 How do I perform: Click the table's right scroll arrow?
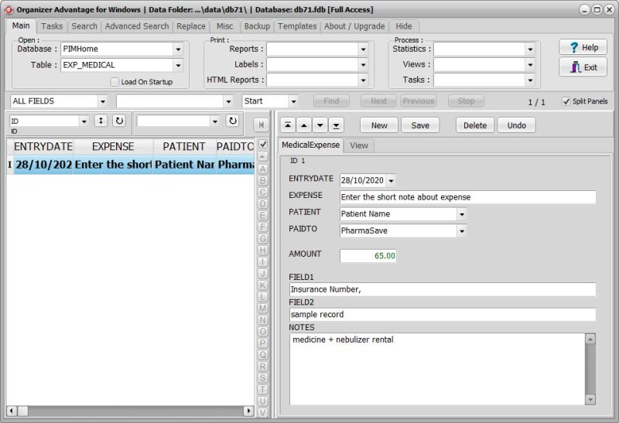coord(248,411)
